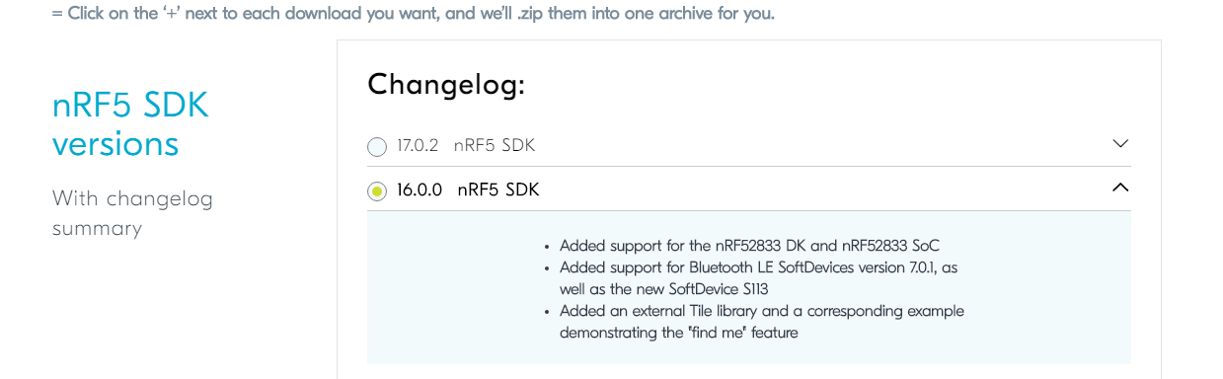
Task: Click the With changelog summary subtitle
Action: pos(132,213)
